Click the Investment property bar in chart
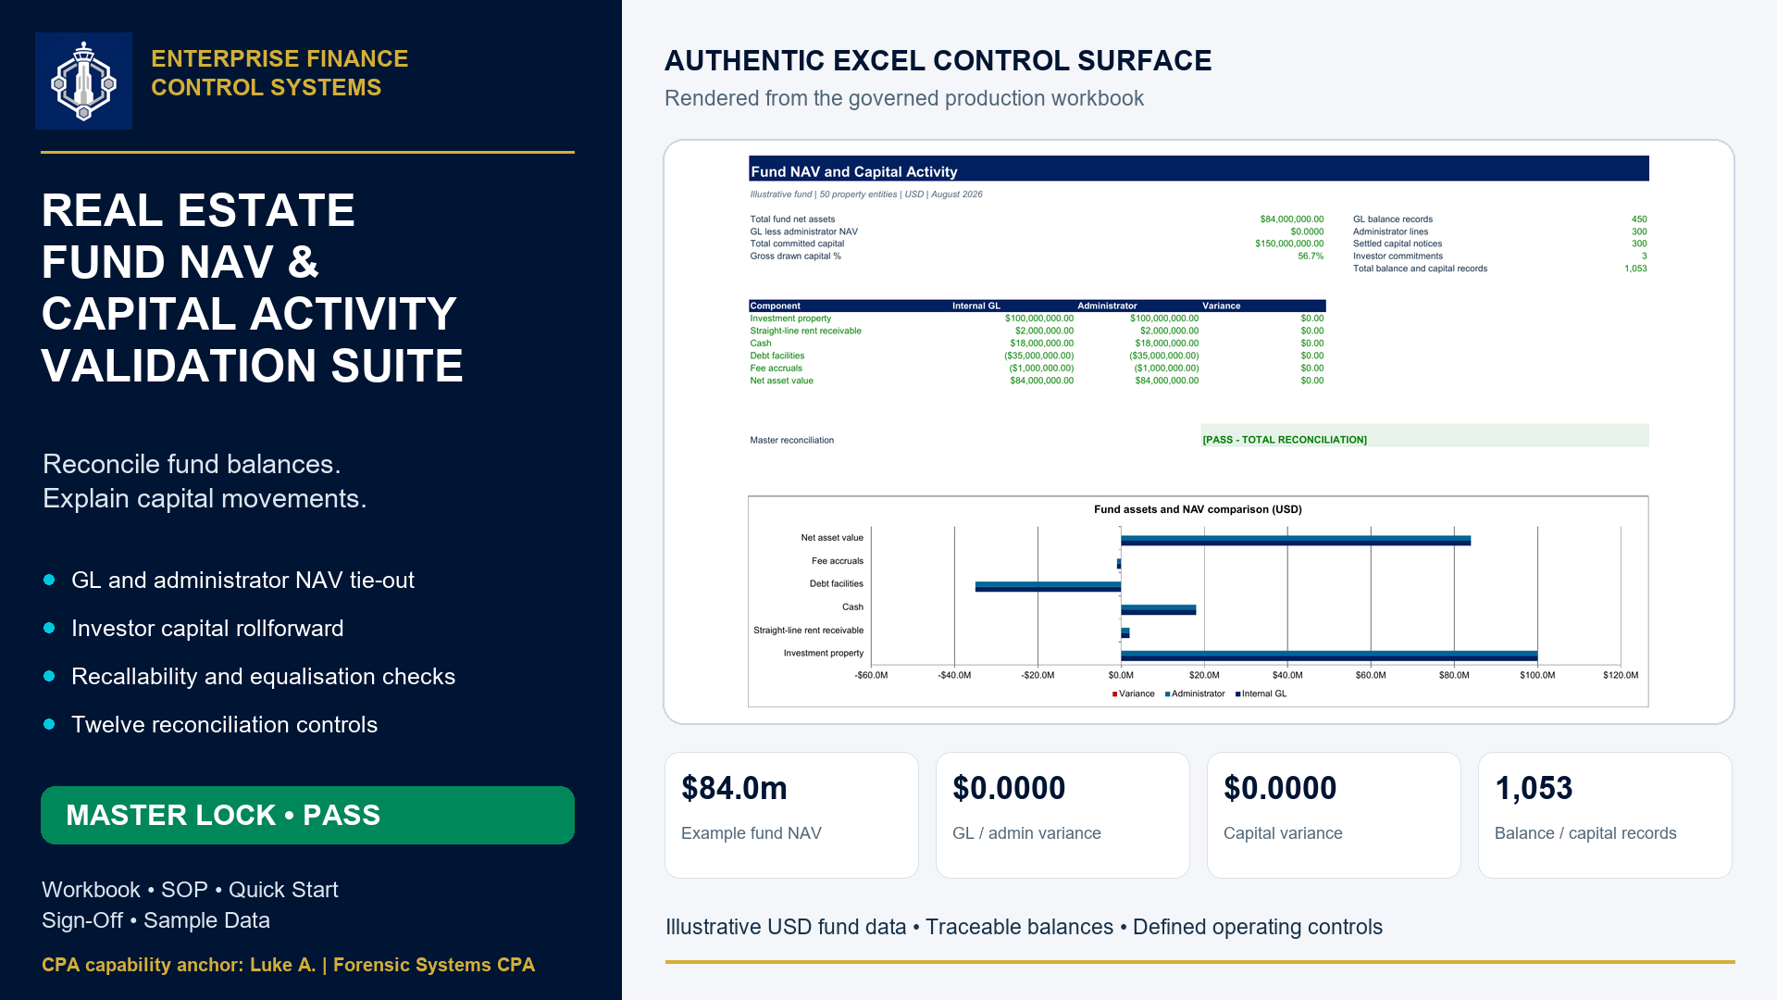 (1329, 656)
